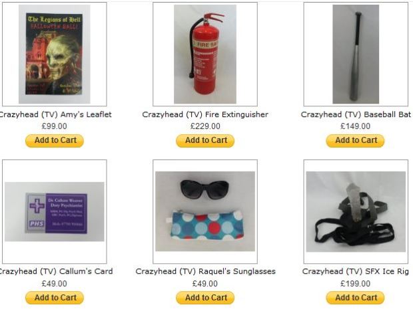Add Raquel's Sunglasses to cart
Viewport: 413px width, 311px height.
(x=205, y=298)
